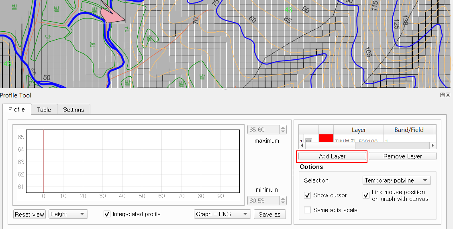This screenshot has width=453, height=229.
Task: Click the red color swatch of layer 1
Action: [326, 138]
